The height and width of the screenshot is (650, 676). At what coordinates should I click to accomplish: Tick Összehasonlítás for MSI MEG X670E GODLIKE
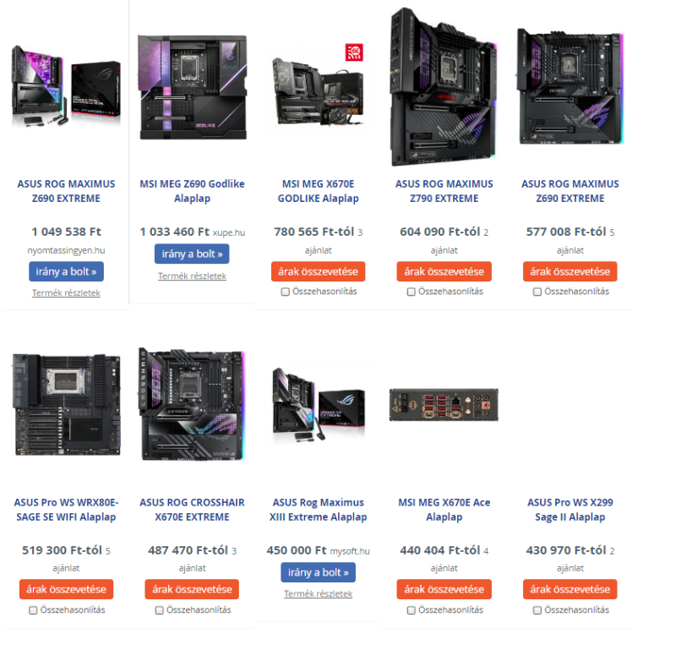click(285, 292)
